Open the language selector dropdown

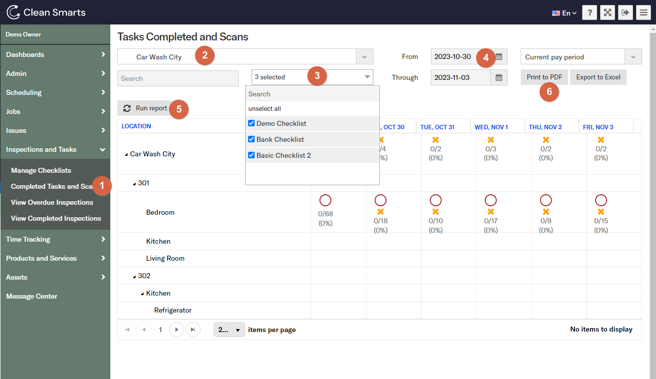pyautogui.click(x=565, y=13)
